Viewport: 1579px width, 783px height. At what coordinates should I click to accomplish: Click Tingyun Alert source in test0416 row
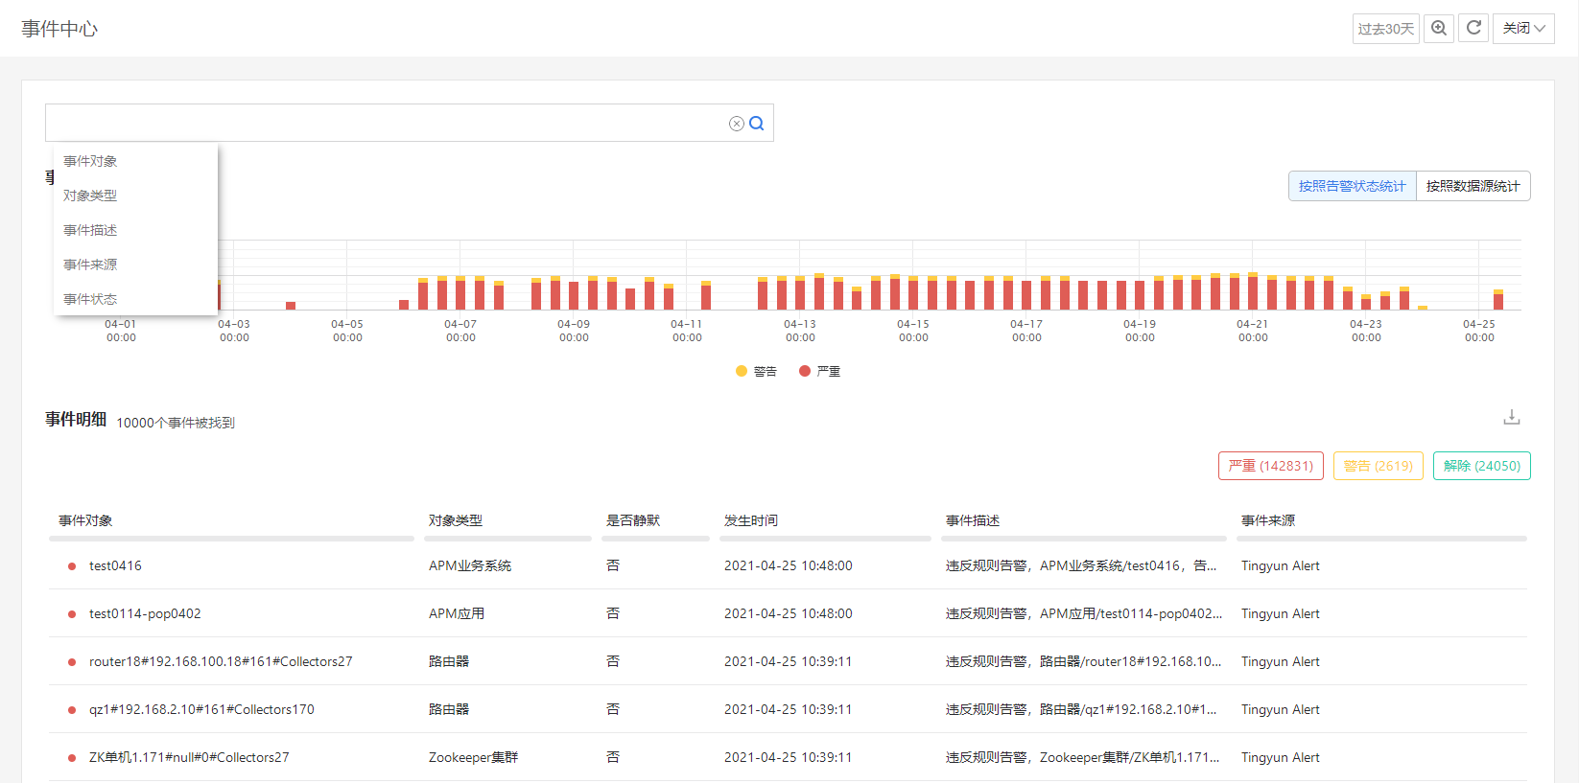tap(1281, 565)
